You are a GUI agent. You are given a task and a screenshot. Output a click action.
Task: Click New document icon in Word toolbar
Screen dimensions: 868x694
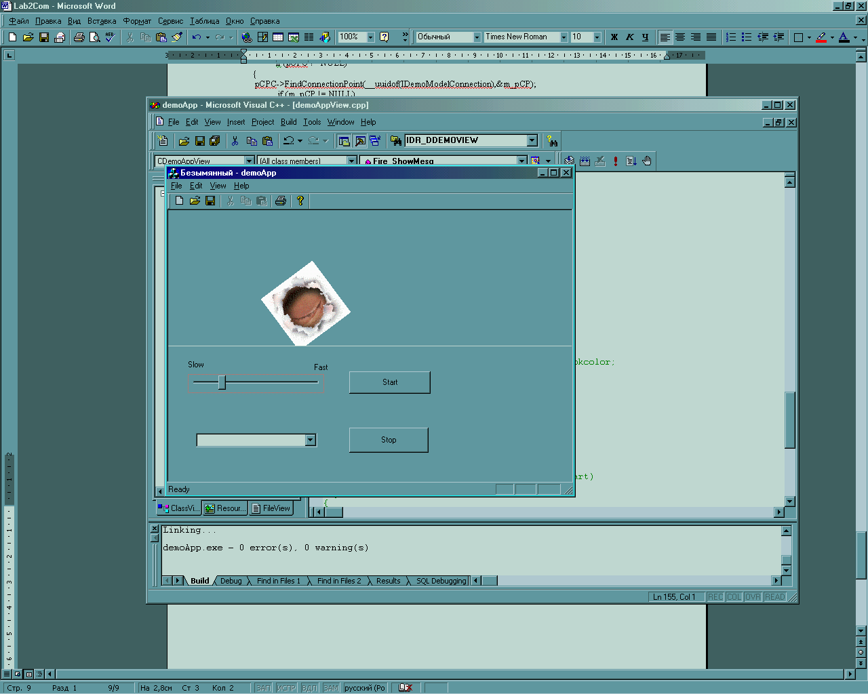click(12, 37)
